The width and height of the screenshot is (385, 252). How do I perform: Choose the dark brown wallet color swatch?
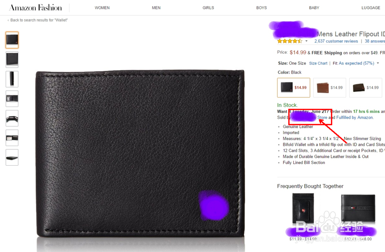[x=366, y=88]
